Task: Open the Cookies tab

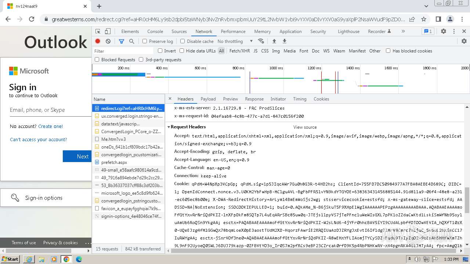Action: tap(321, 99)
